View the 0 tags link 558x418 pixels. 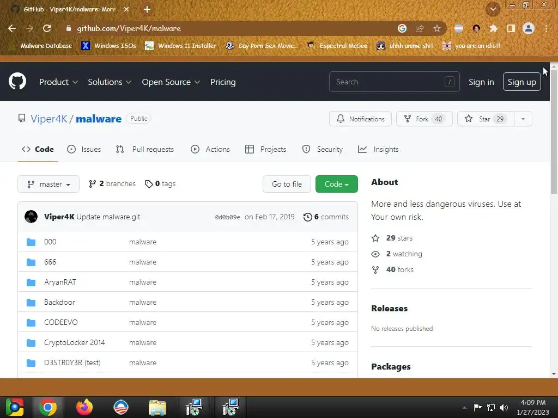point(160,184)
